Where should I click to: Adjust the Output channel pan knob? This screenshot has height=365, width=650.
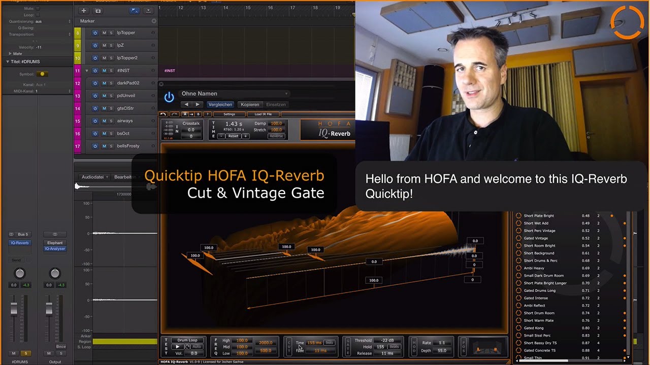coord(54,273)
